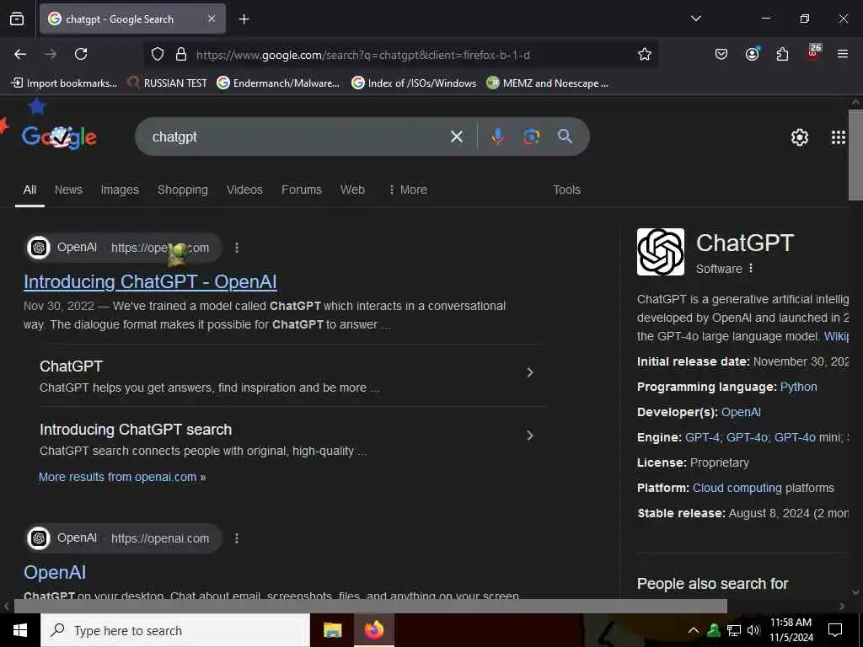Viewport: 863px width, 647px height.
Task: Click the horizontal page scrollbar
Action: point(371,606)
